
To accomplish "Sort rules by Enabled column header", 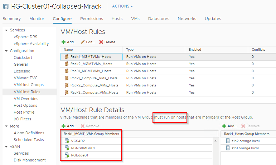I will click(216, 50).
